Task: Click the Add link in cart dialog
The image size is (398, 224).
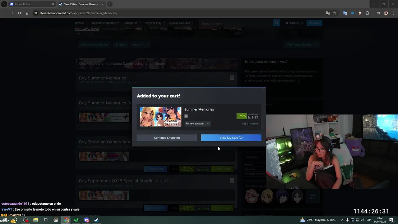Action: [244, 124]
